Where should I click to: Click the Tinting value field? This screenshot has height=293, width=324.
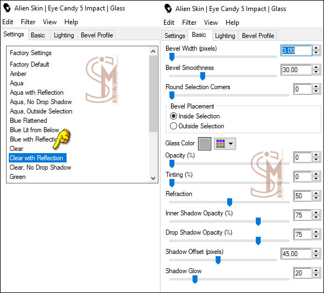point(303,177)
